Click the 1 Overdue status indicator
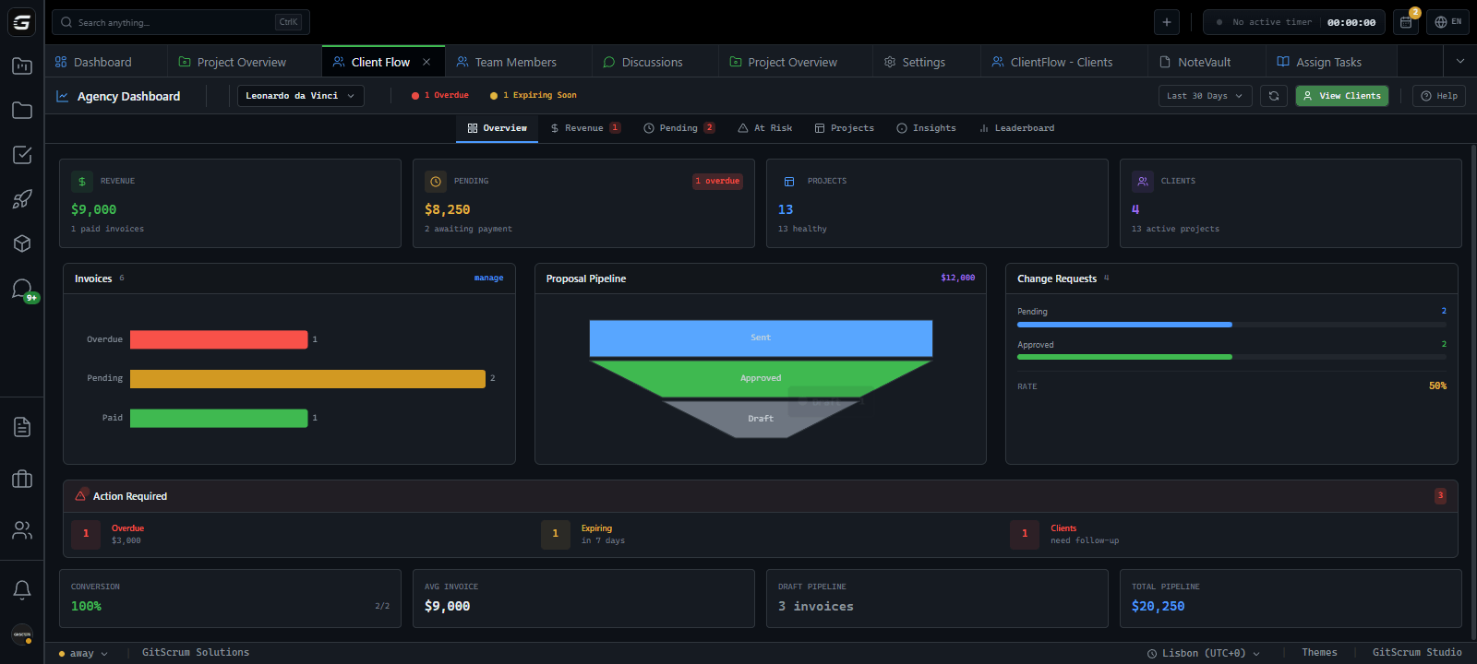 [440, 95]
